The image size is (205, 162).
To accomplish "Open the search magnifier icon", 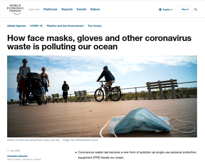I will 195,10.
